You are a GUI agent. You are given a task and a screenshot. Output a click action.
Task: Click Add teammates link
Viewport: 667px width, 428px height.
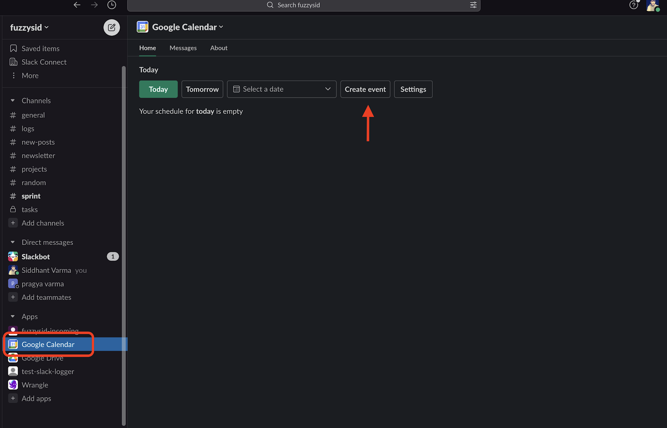click(x=46, y=297)
